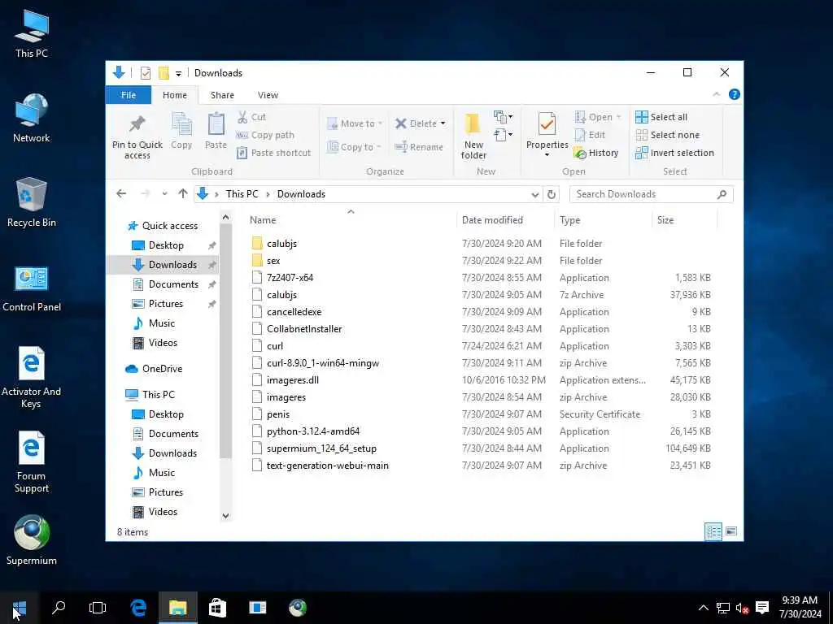Sort files by Size column header
The width and height of the screenshot is (833, 624).
click(665, 219)
